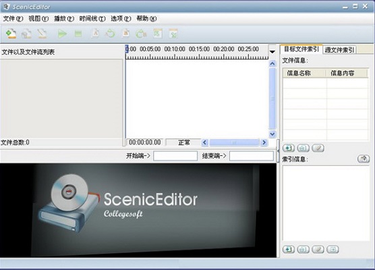Click pencil edit button under 文件信息 table
The height and width of the screenshot is (270, 375).
tap(318, 148)
